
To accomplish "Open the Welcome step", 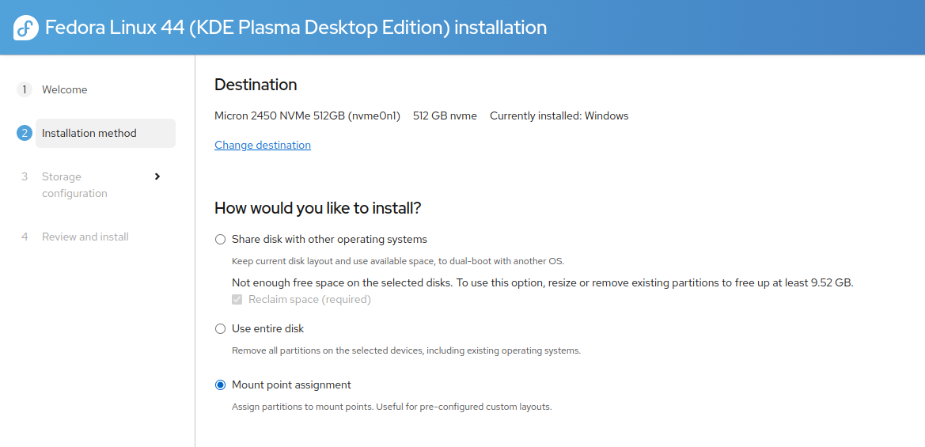I will pos(64,89).
